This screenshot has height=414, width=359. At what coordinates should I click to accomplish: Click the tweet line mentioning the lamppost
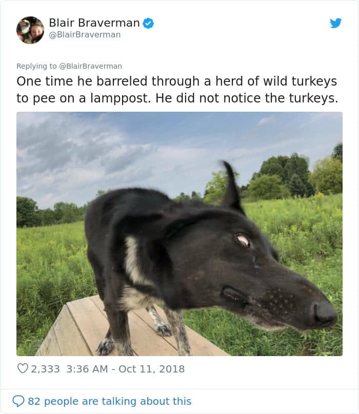[177, 98]
